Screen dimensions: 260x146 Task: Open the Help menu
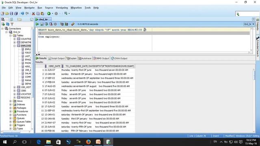point(96,8)
